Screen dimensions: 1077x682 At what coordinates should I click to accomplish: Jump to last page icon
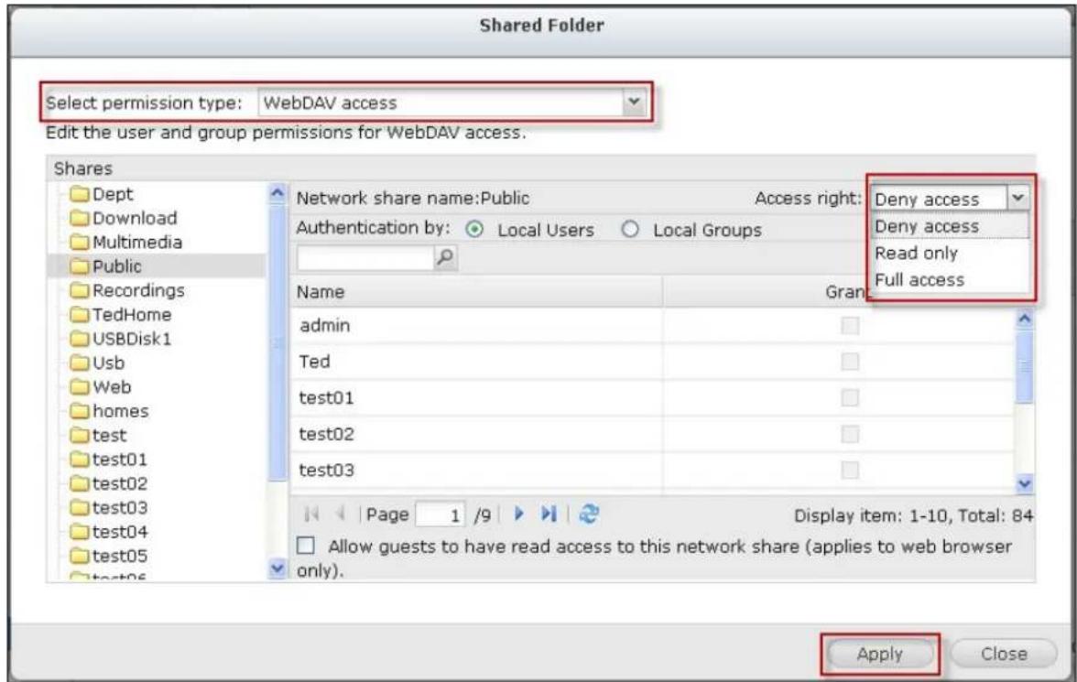coord(548,514)
